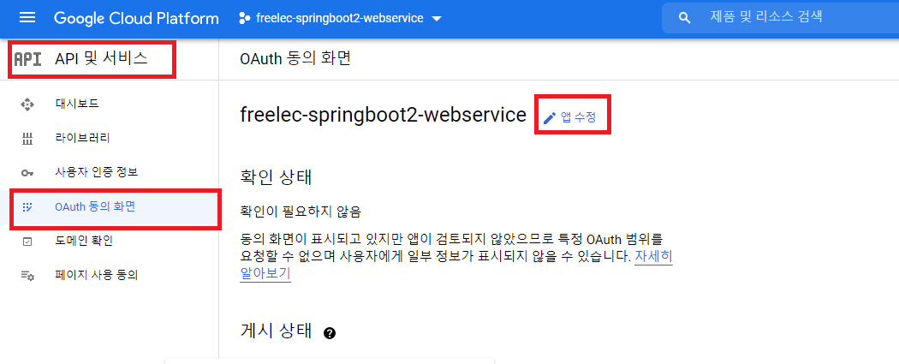The width and height of the screenshot is (899, 364).
Task: Click the 도메인 확인 checkbox icon
Action: [x=27, y=242]
